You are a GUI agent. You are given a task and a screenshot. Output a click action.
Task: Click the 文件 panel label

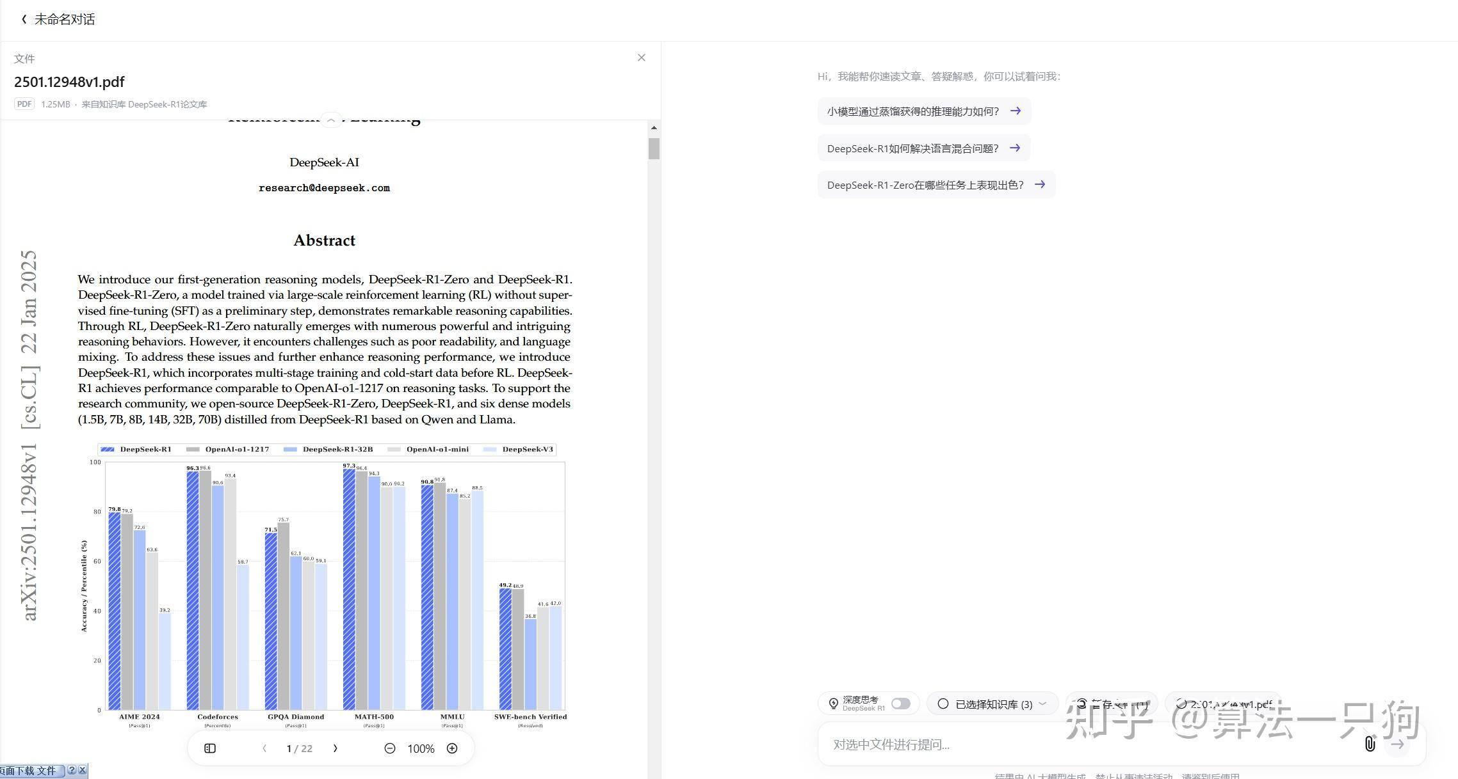[24, 59]
